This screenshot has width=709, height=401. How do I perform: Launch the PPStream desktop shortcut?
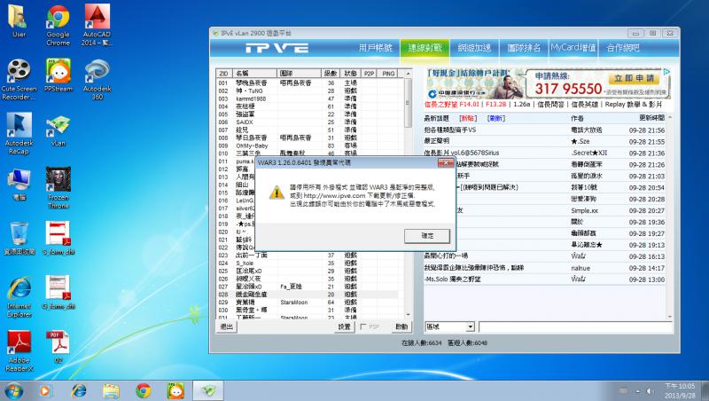tap(58, 73)
